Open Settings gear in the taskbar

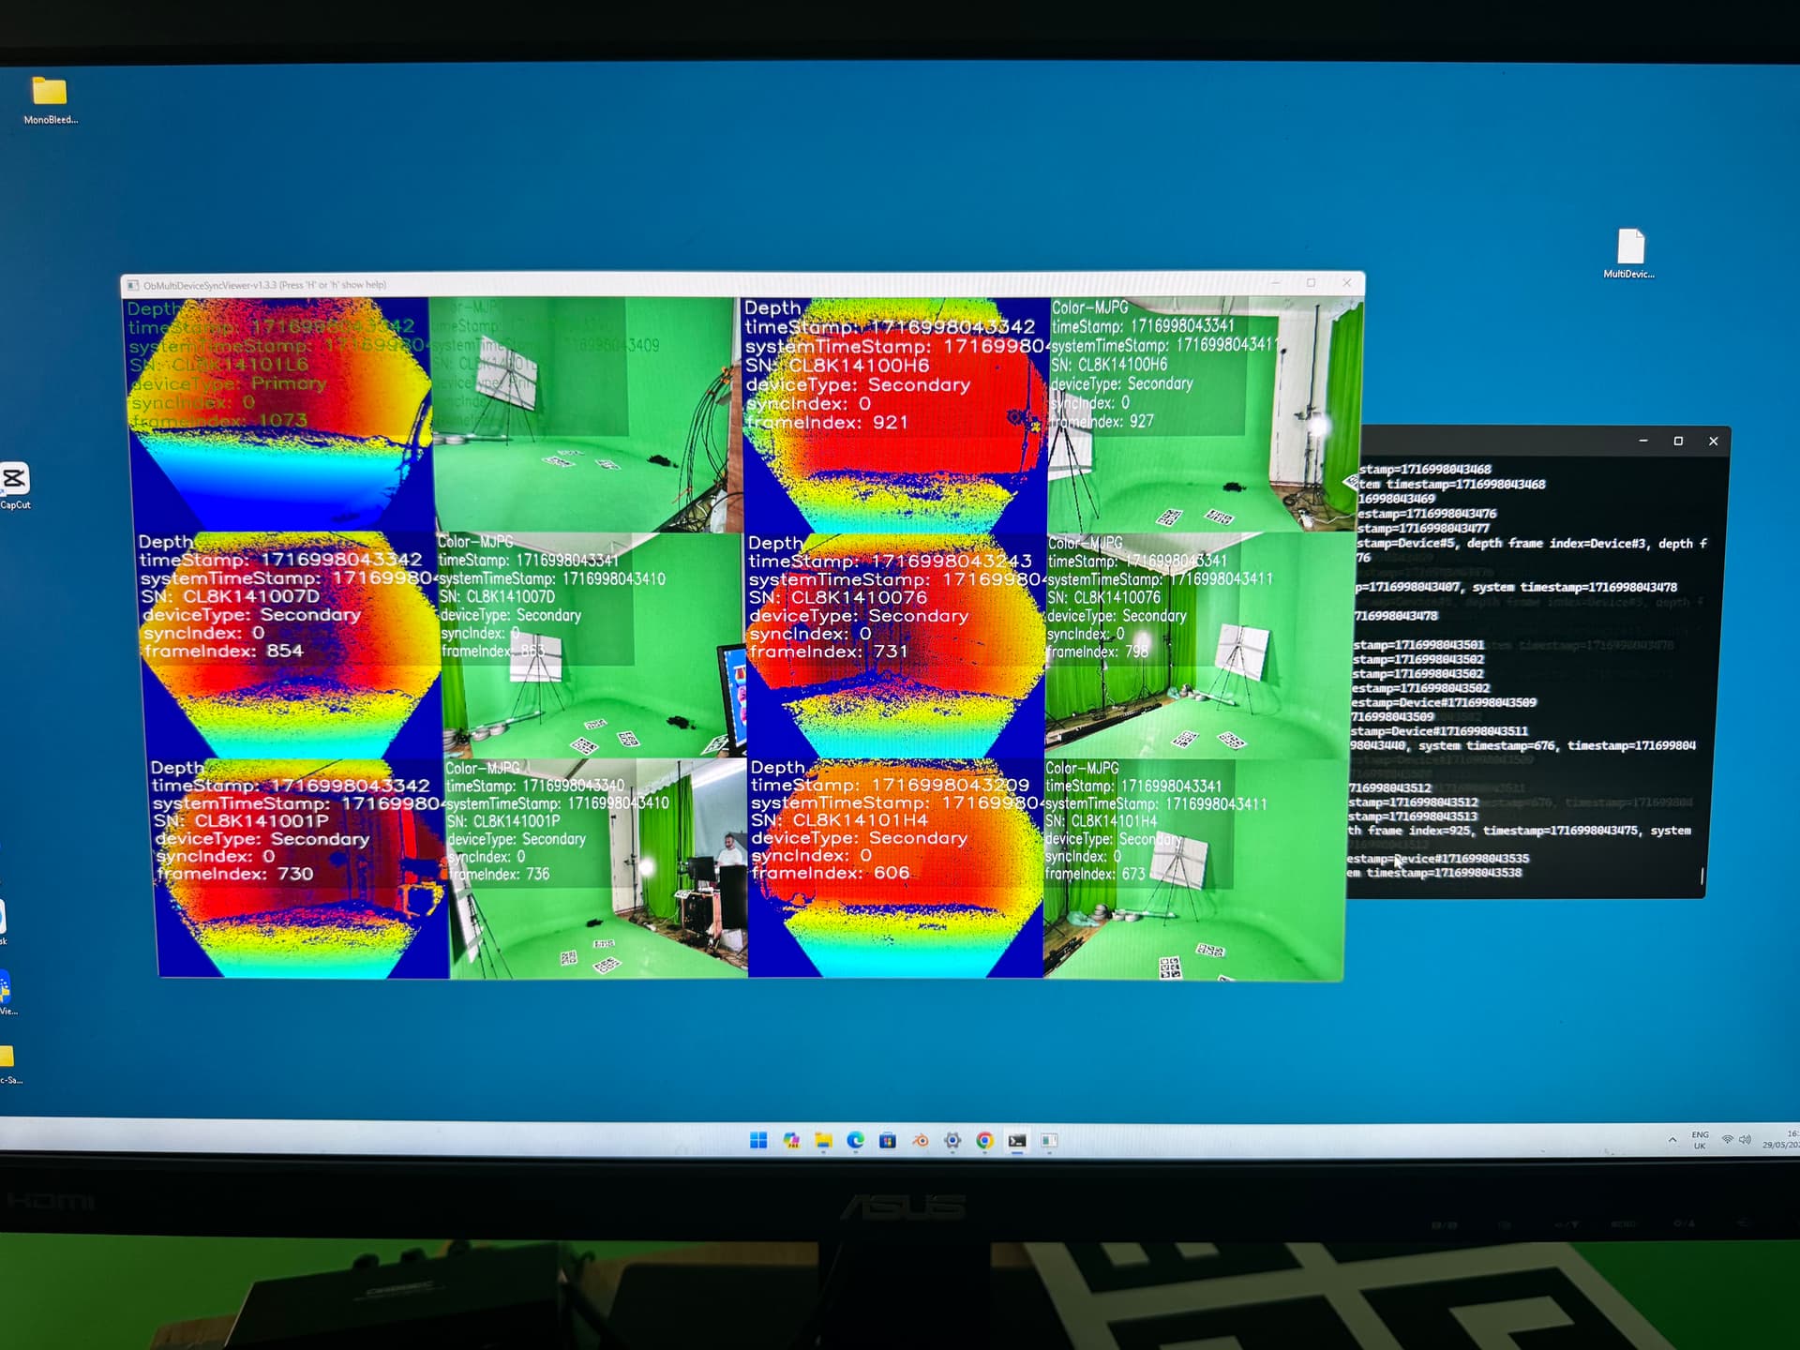(x=952, y=1140)
